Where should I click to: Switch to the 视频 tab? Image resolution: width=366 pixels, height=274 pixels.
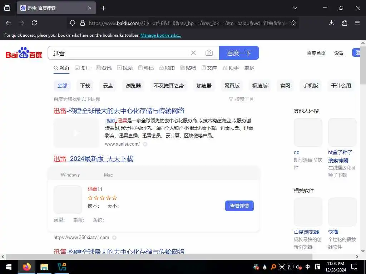(125, 68)
